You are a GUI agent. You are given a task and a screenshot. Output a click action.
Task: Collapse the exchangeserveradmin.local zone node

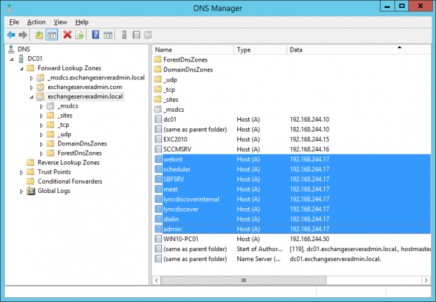[31, 96]
